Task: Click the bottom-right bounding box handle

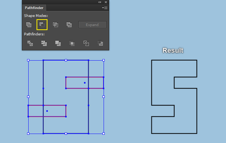Action: coord(104,134)
